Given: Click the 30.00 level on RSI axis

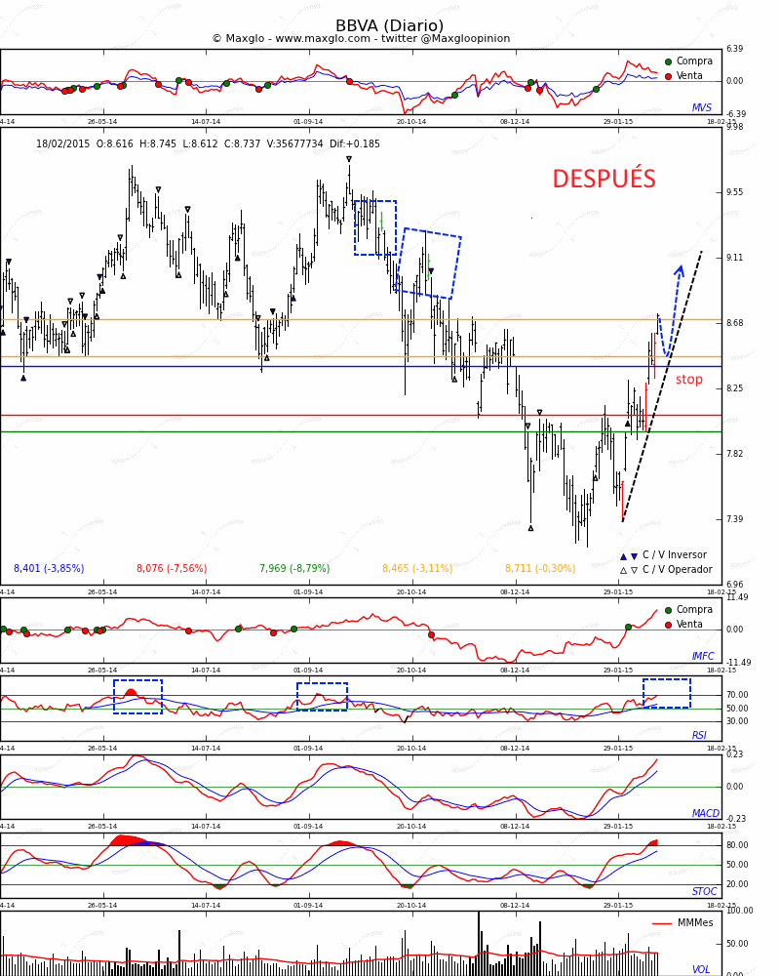Looking at the screenshot, I should tap(737, 721).
